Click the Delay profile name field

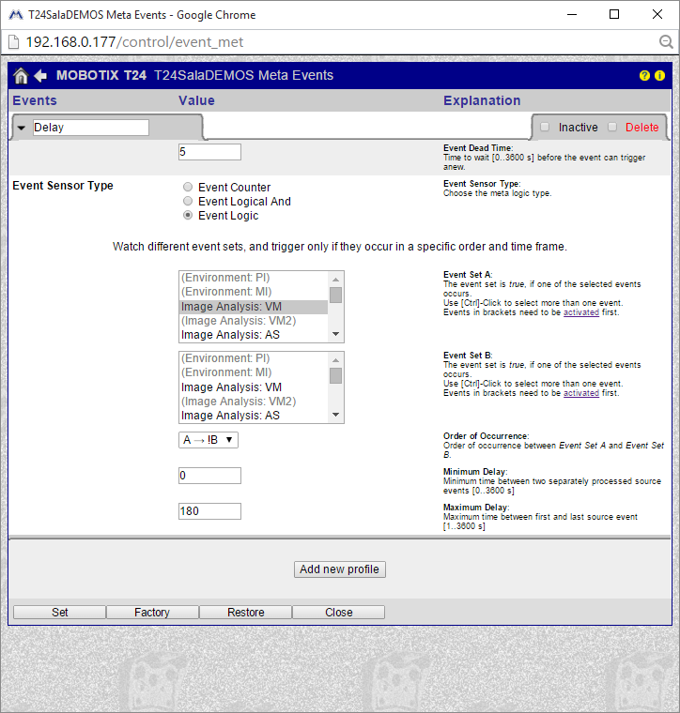pos(90,128)
